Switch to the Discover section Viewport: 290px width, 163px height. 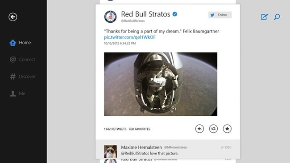point(22,77)
